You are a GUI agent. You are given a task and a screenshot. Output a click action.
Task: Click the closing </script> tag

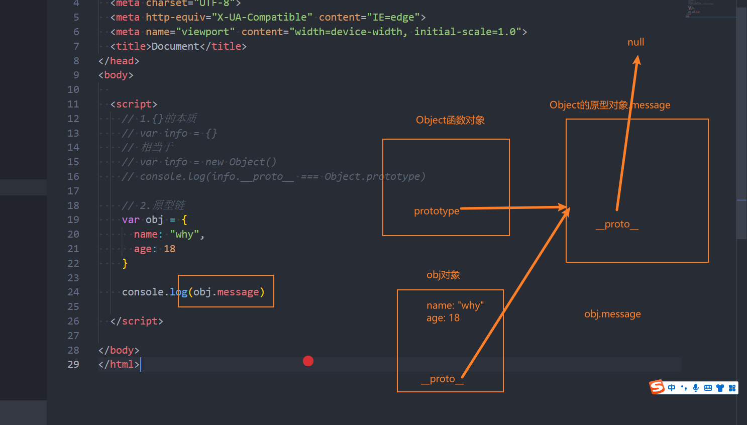point(137,321)
